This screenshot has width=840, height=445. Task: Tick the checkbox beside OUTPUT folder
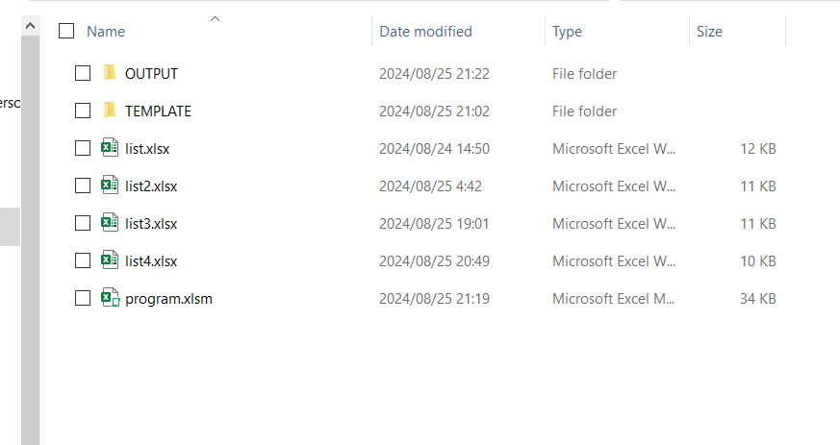83,73
